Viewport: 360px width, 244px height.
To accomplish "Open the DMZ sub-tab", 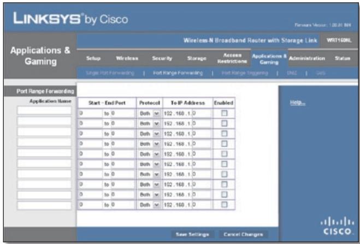I will [x=292, y=73].
